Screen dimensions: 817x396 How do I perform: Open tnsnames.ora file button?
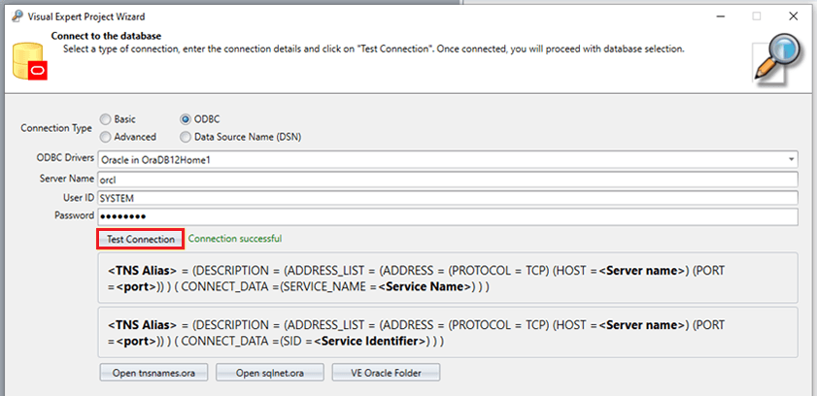point(153,373)
